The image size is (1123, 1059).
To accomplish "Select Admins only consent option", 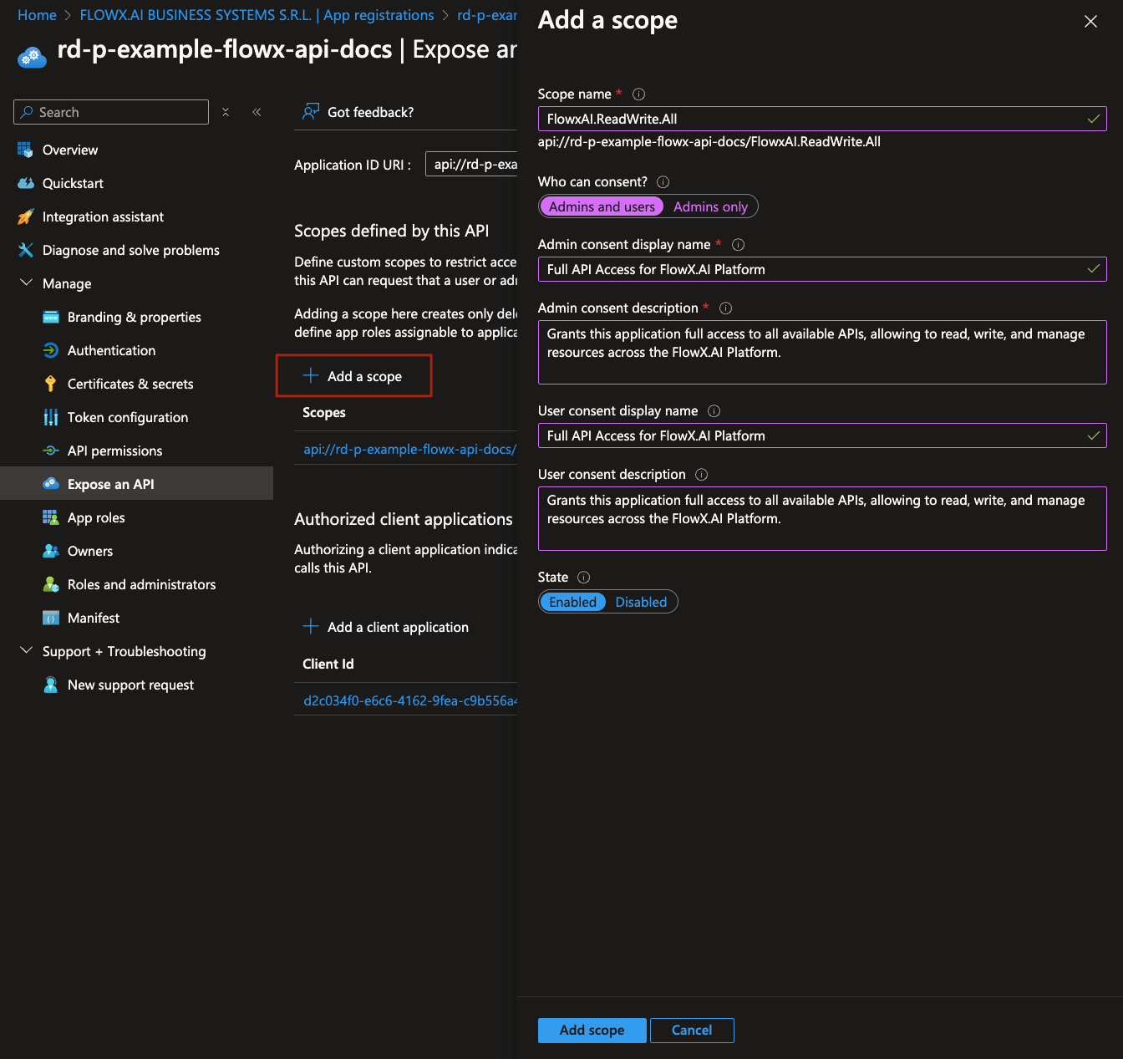I will point(710,206).
